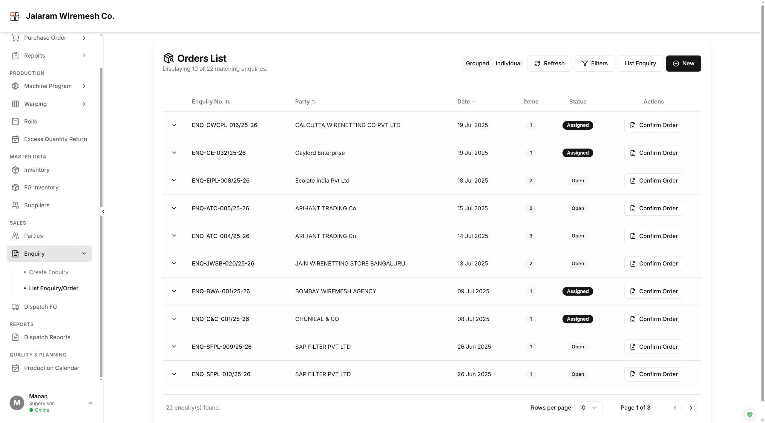Open the Rolls section icon

click(16, 121)
